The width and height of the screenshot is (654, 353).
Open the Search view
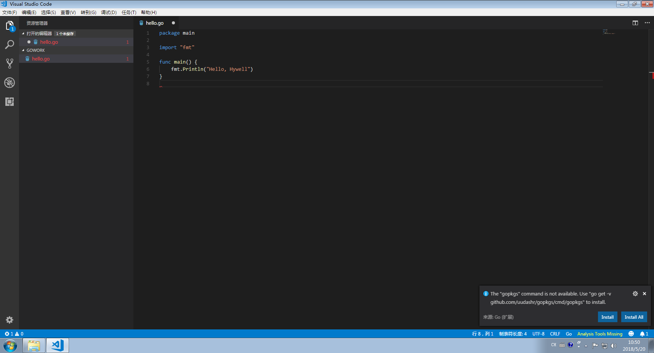point(10,45)
